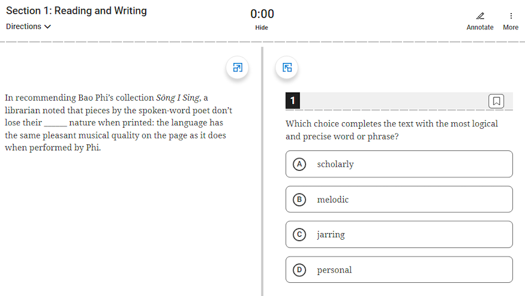Screen dimensions: 525x296
Task: Choose the answer "melodic"
Action: click(x=333, y=200)
